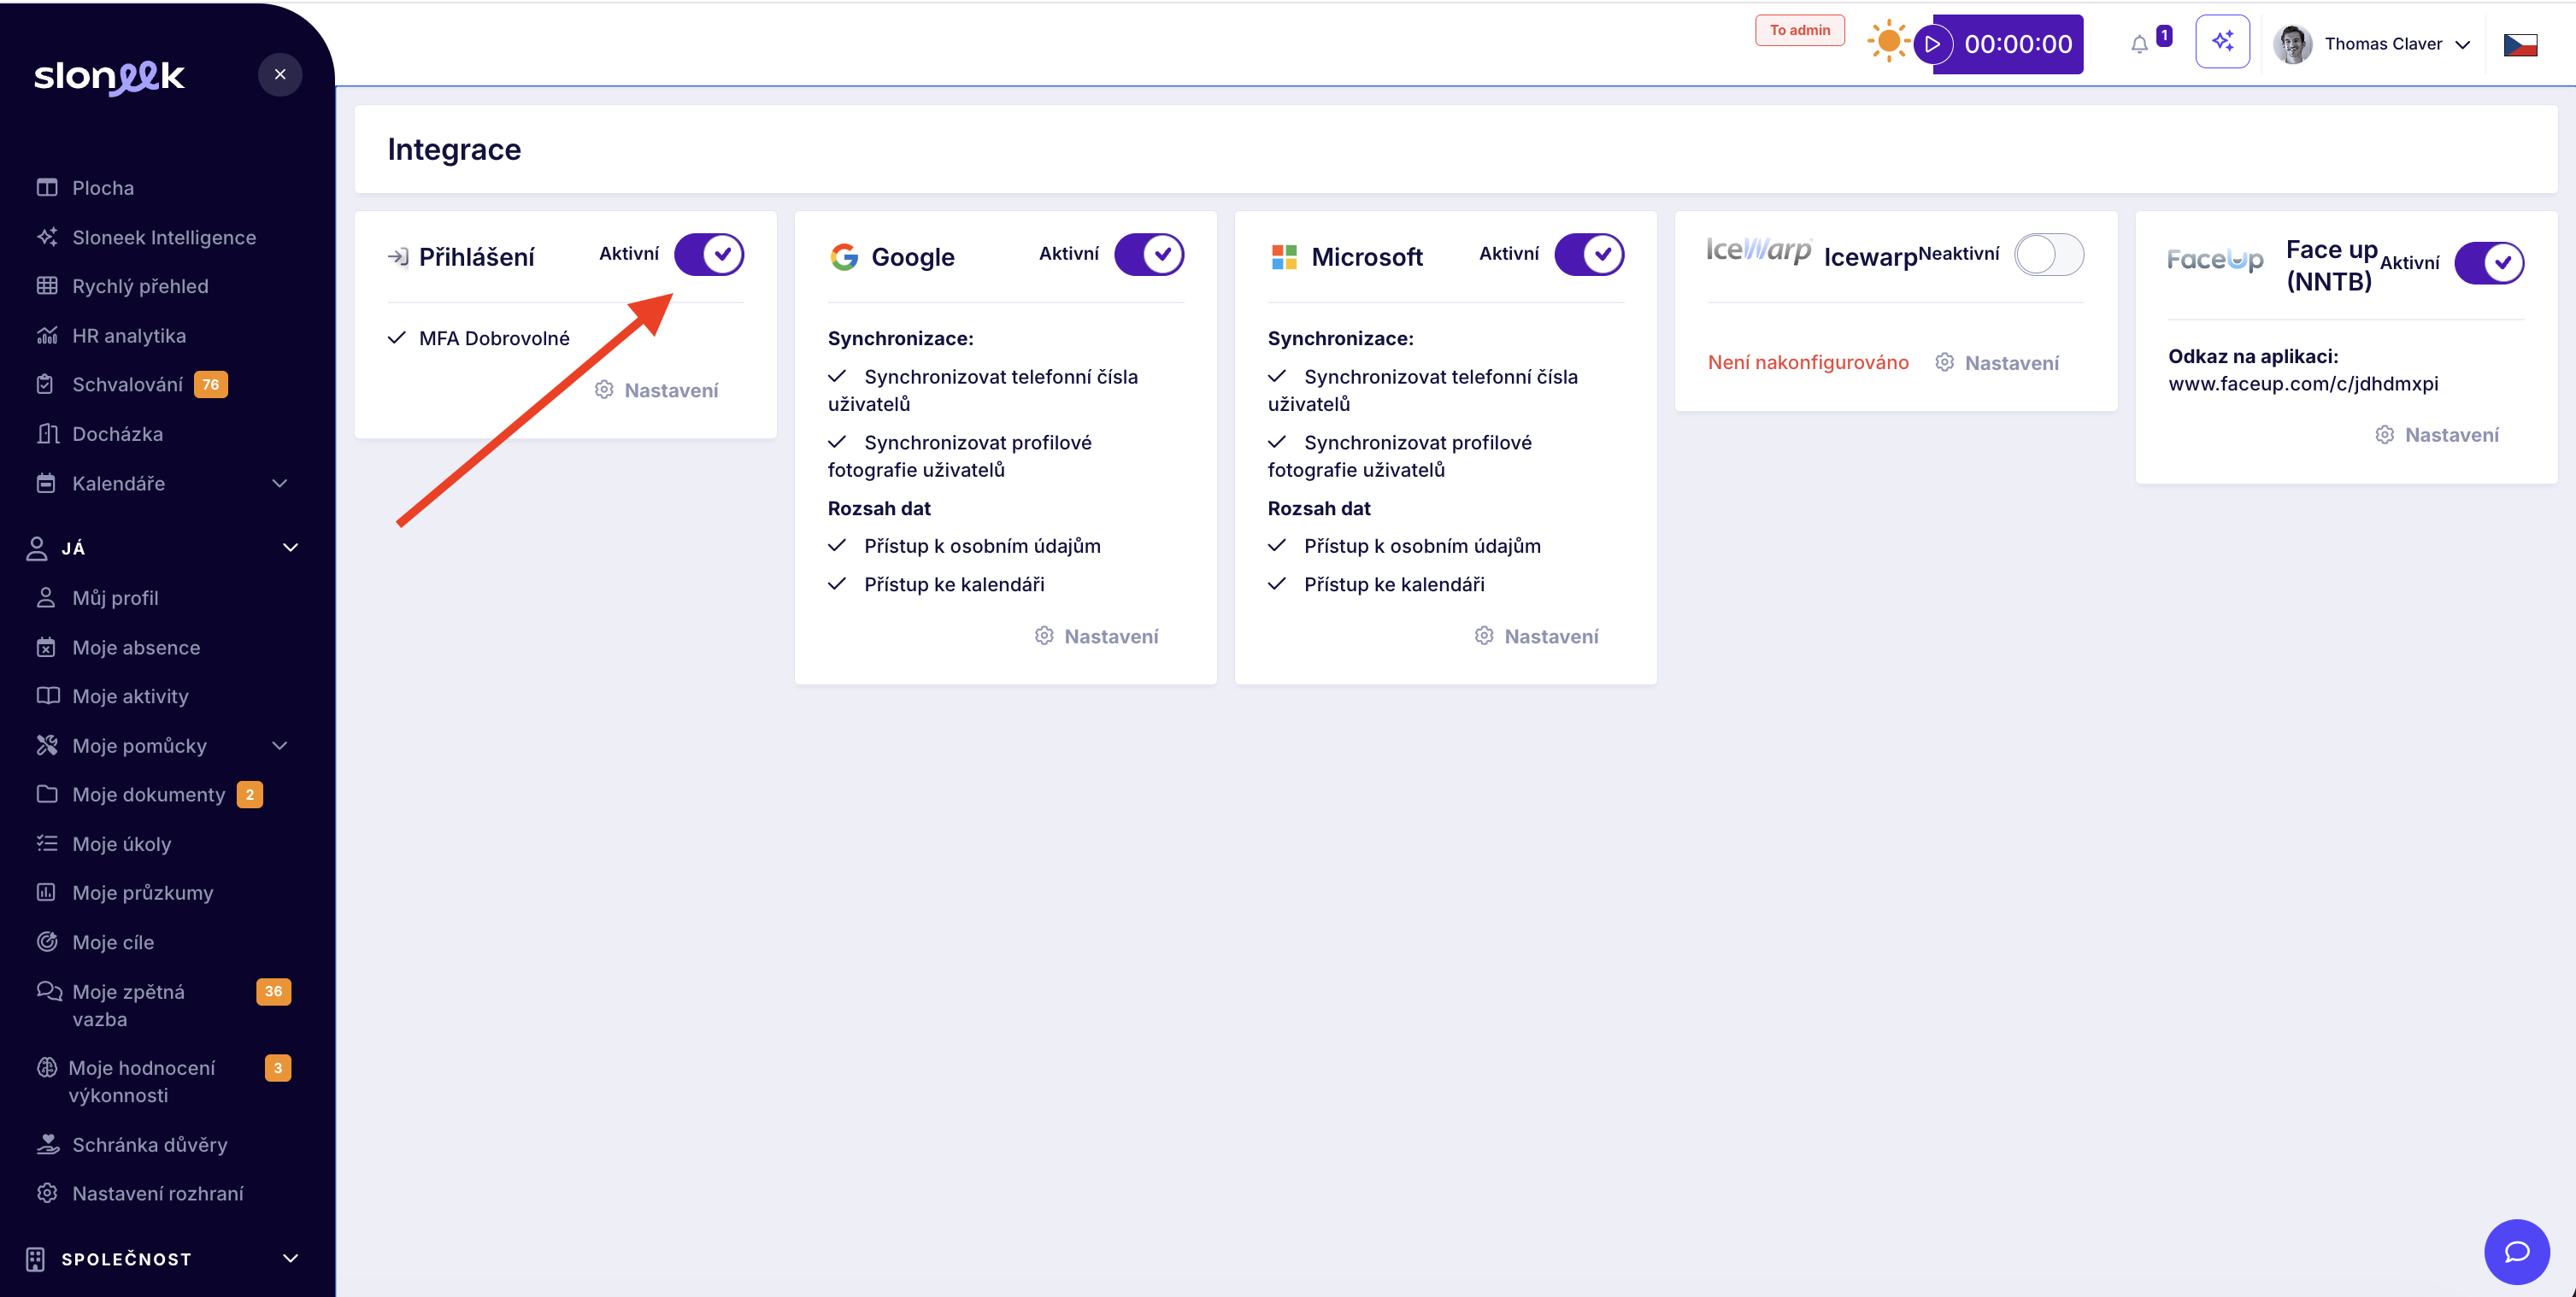Open Moje absence calendar-x icon
Screen dimensions: 2576x1297
tap(46, 647)
